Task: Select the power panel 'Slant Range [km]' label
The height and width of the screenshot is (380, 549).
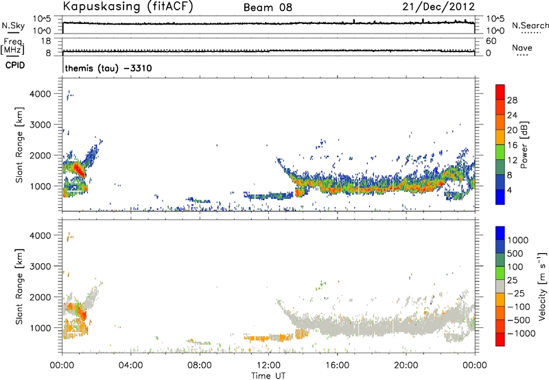Action: point(19,145)
